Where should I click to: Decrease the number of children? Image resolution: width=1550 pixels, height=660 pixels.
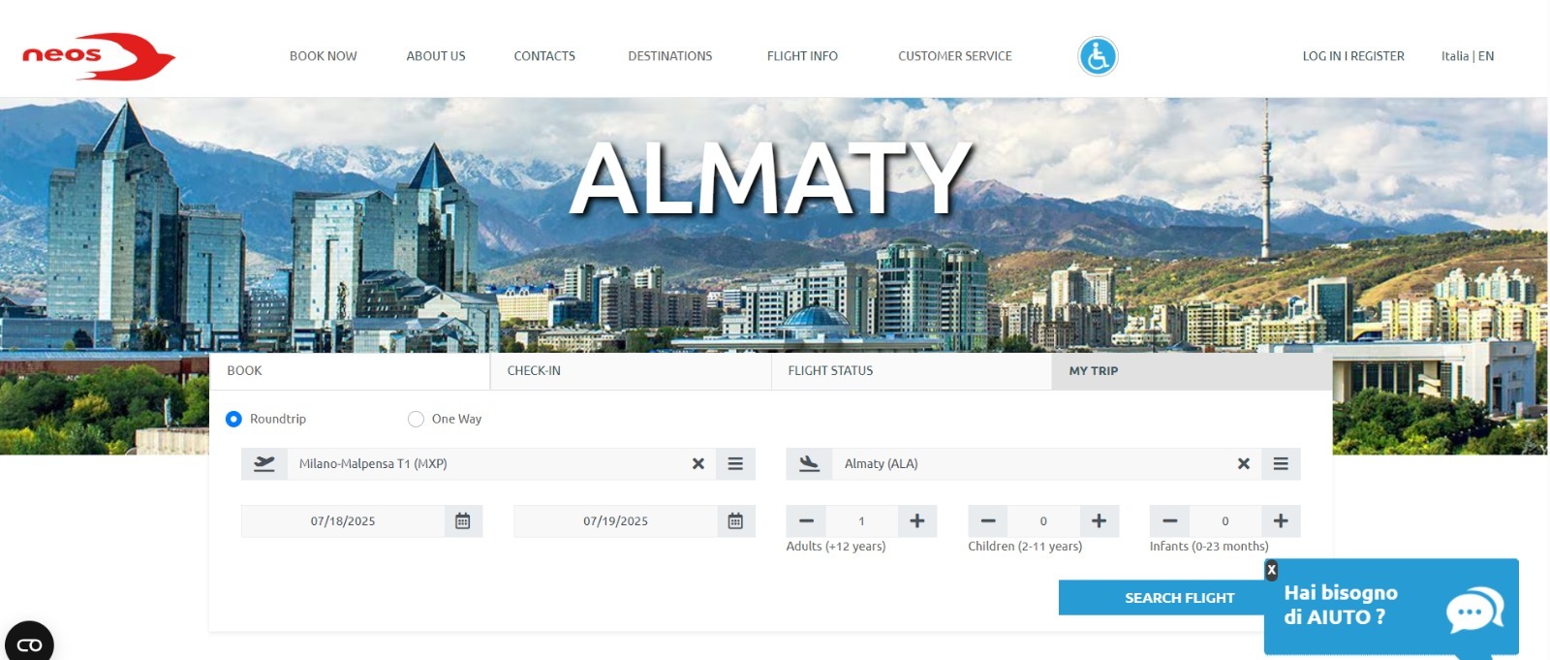(x=988, y=521)
